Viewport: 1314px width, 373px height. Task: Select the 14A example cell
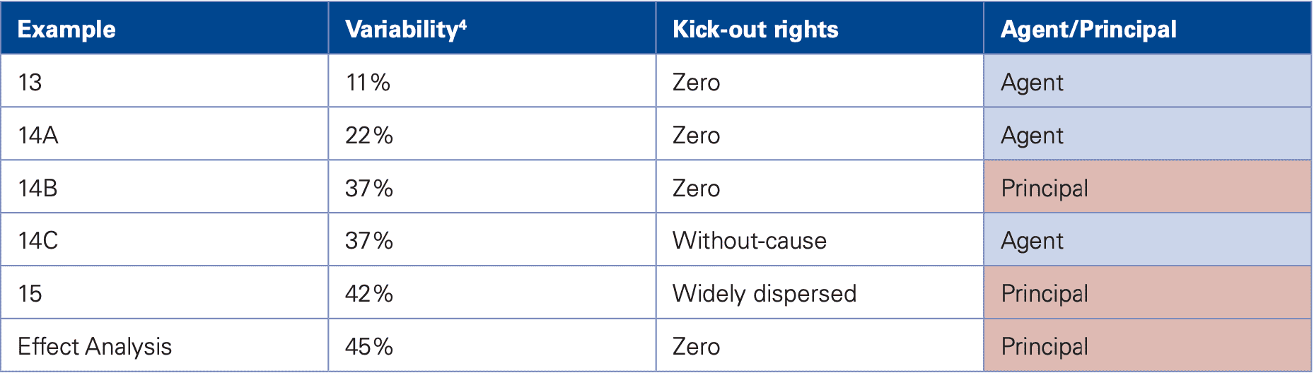click(38, 135)
